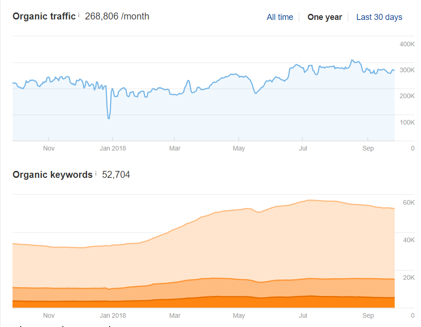
Task: Click the Organic keywords heading
Action: pos(53,175)
